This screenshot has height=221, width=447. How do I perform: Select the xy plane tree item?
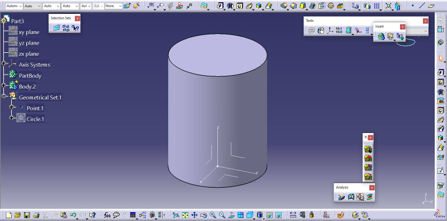tap(29, 32)
